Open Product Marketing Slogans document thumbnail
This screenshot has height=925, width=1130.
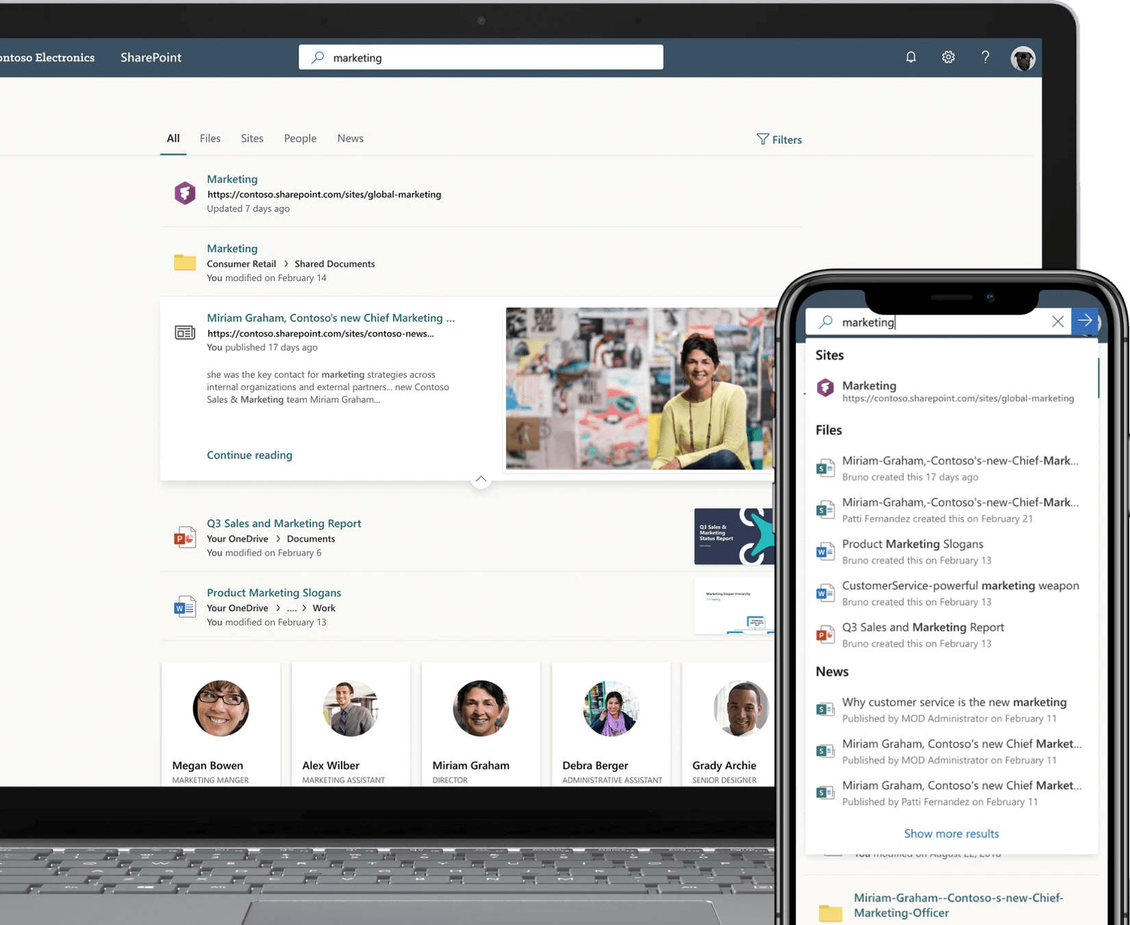point(734,606)
